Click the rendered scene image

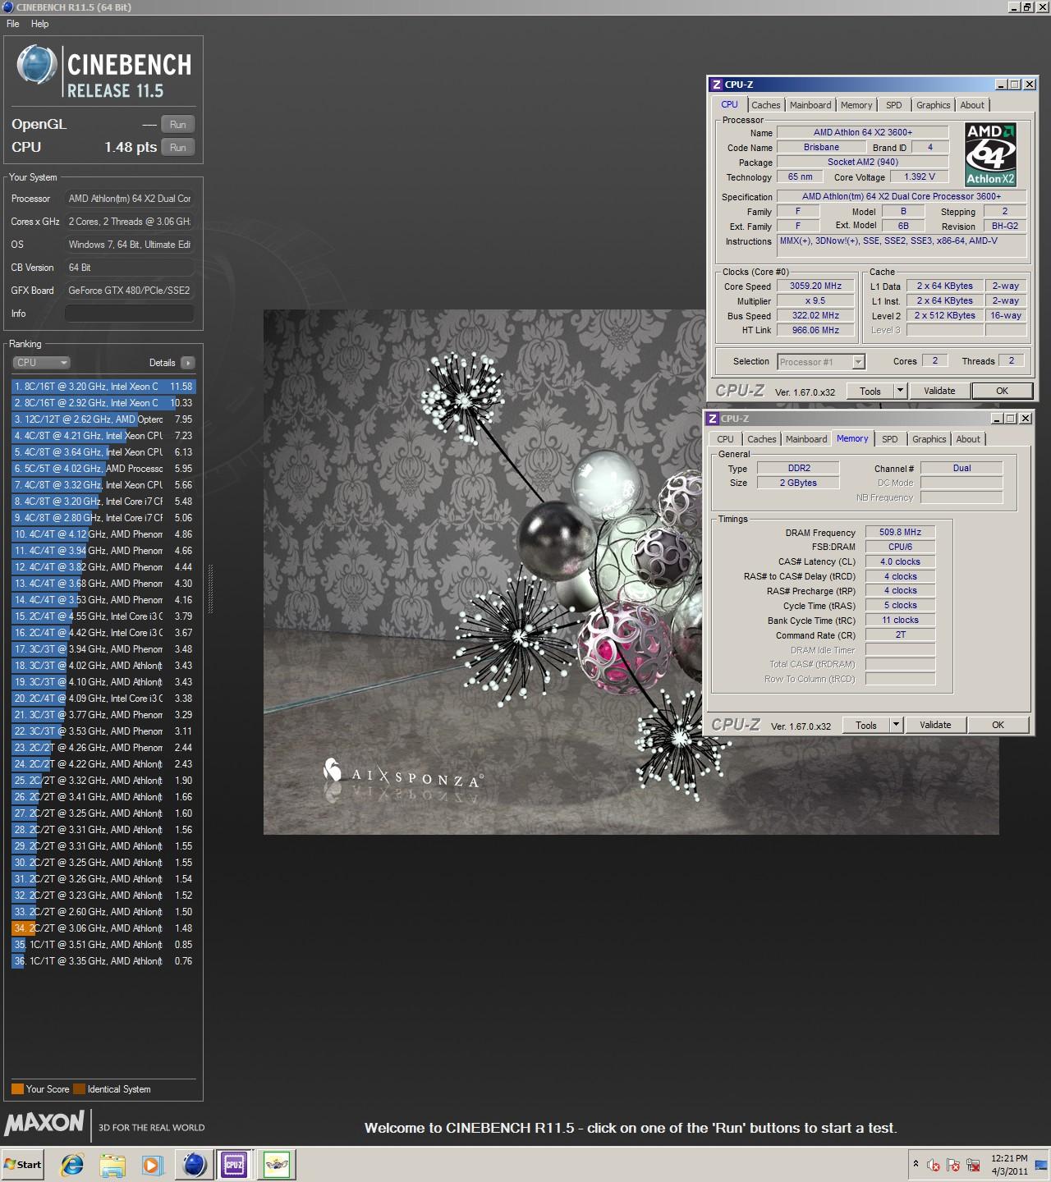[x=631, y=572]
